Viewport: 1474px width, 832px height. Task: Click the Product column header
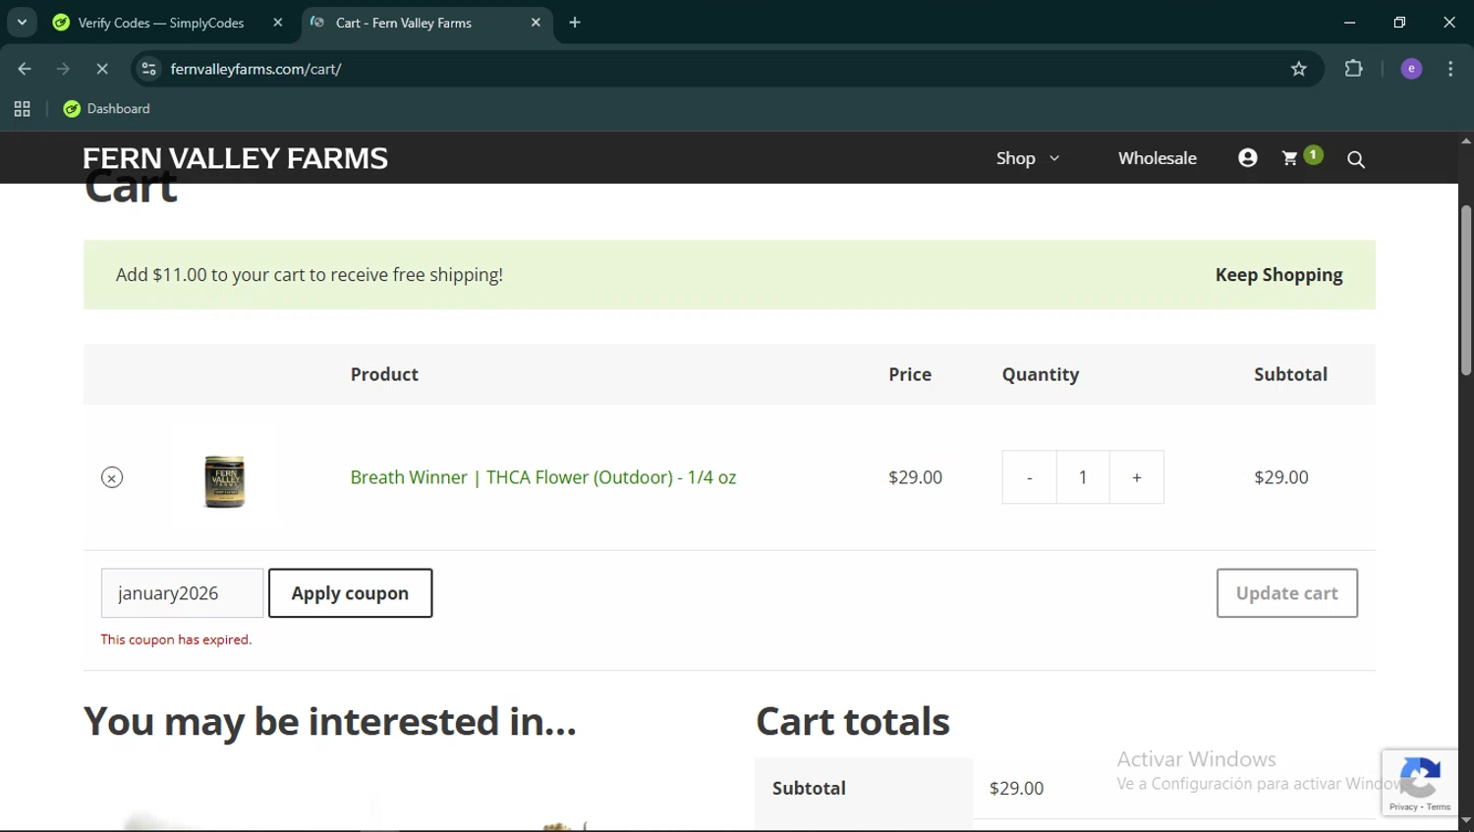click(x=384, y=374)
